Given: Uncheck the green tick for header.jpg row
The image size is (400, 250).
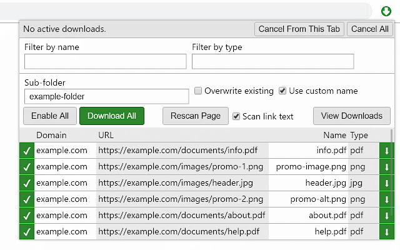Looking at the screenshot, I should (27, 183).
